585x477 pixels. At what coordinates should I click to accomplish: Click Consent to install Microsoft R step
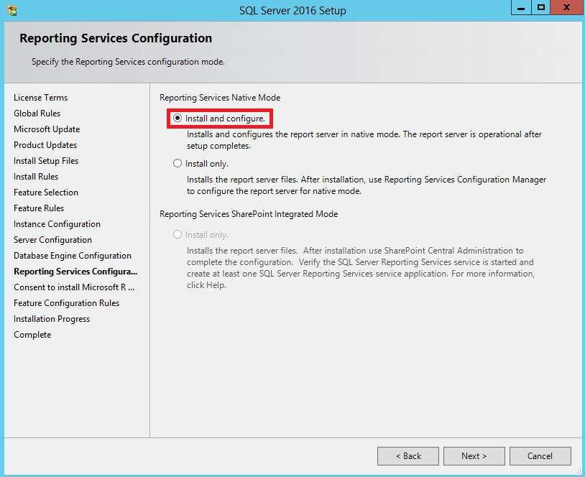click(74, 287)
